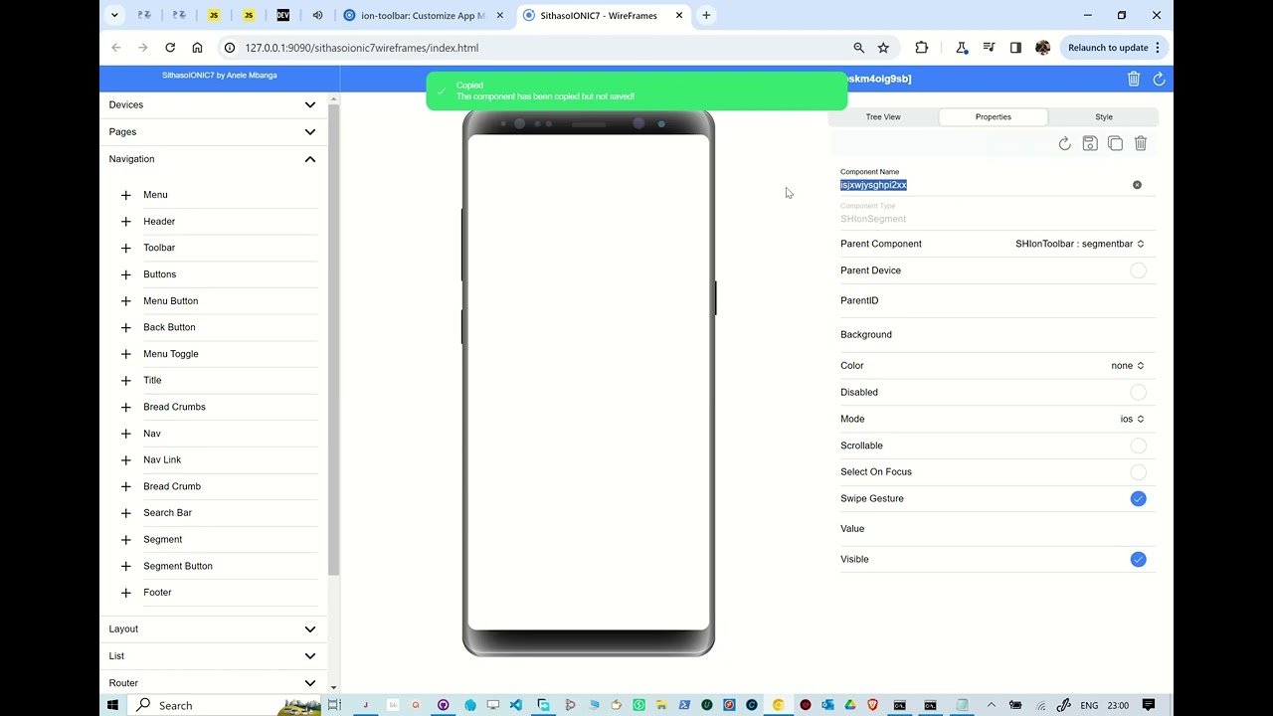Open the Parent Component dropdown
The width and height of the screenshot is (1273, 716).
(1079, 244)
